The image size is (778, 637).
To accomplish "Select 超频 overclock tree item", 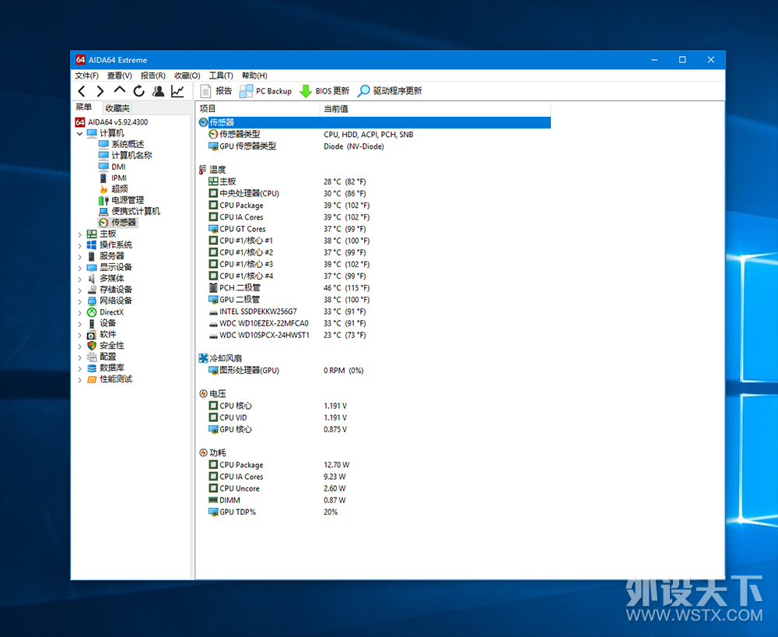I will [114, 189].
